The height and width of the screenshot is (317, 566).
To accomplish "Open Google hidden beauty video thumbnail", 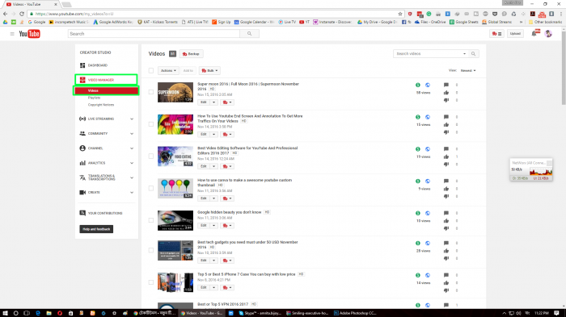I will pyautogui.click(x=175, y=220).
